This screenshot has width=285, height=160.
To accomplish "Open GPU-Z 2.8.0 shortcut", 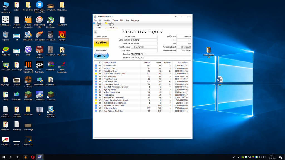I will (x=5, y=65).
